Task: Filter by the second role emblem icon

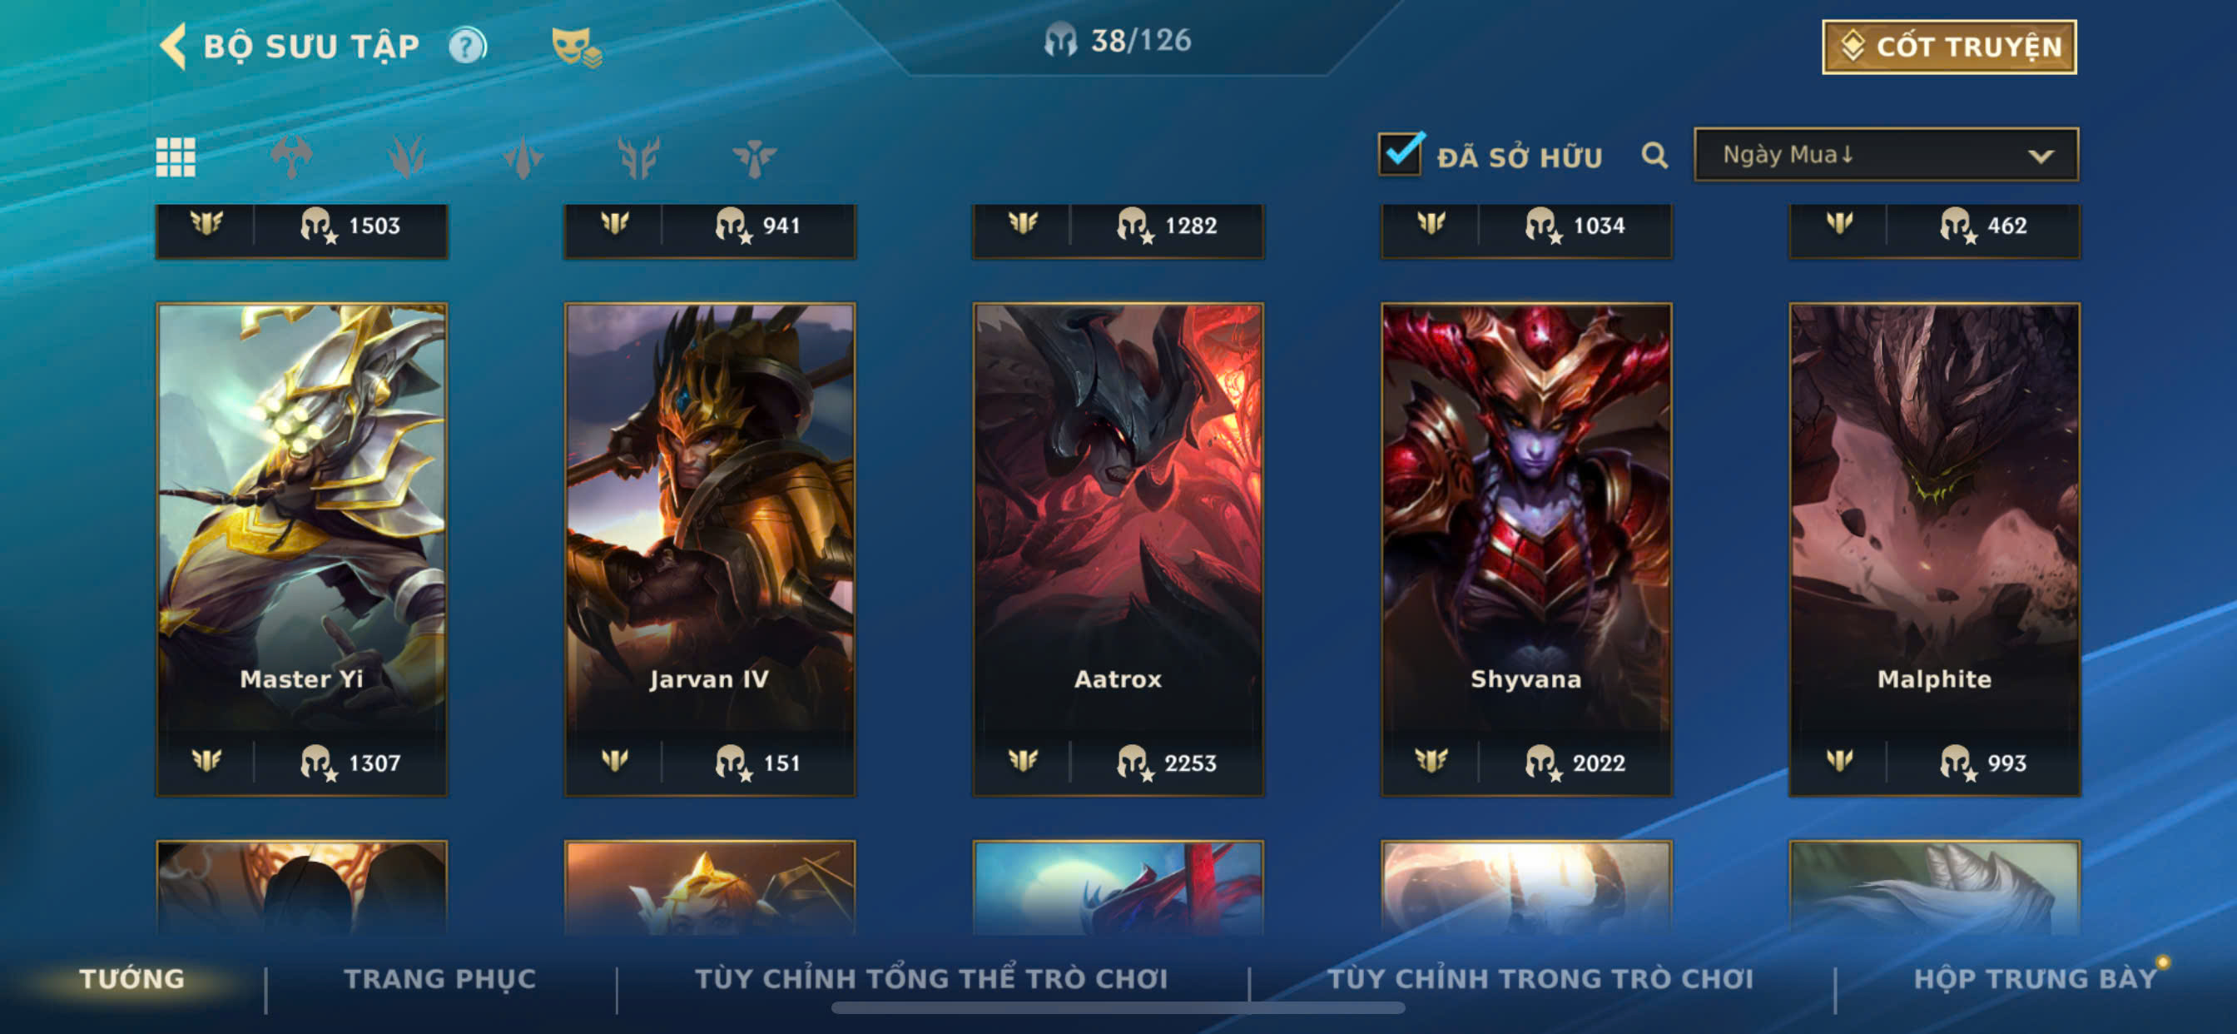Action: (406, 157)
